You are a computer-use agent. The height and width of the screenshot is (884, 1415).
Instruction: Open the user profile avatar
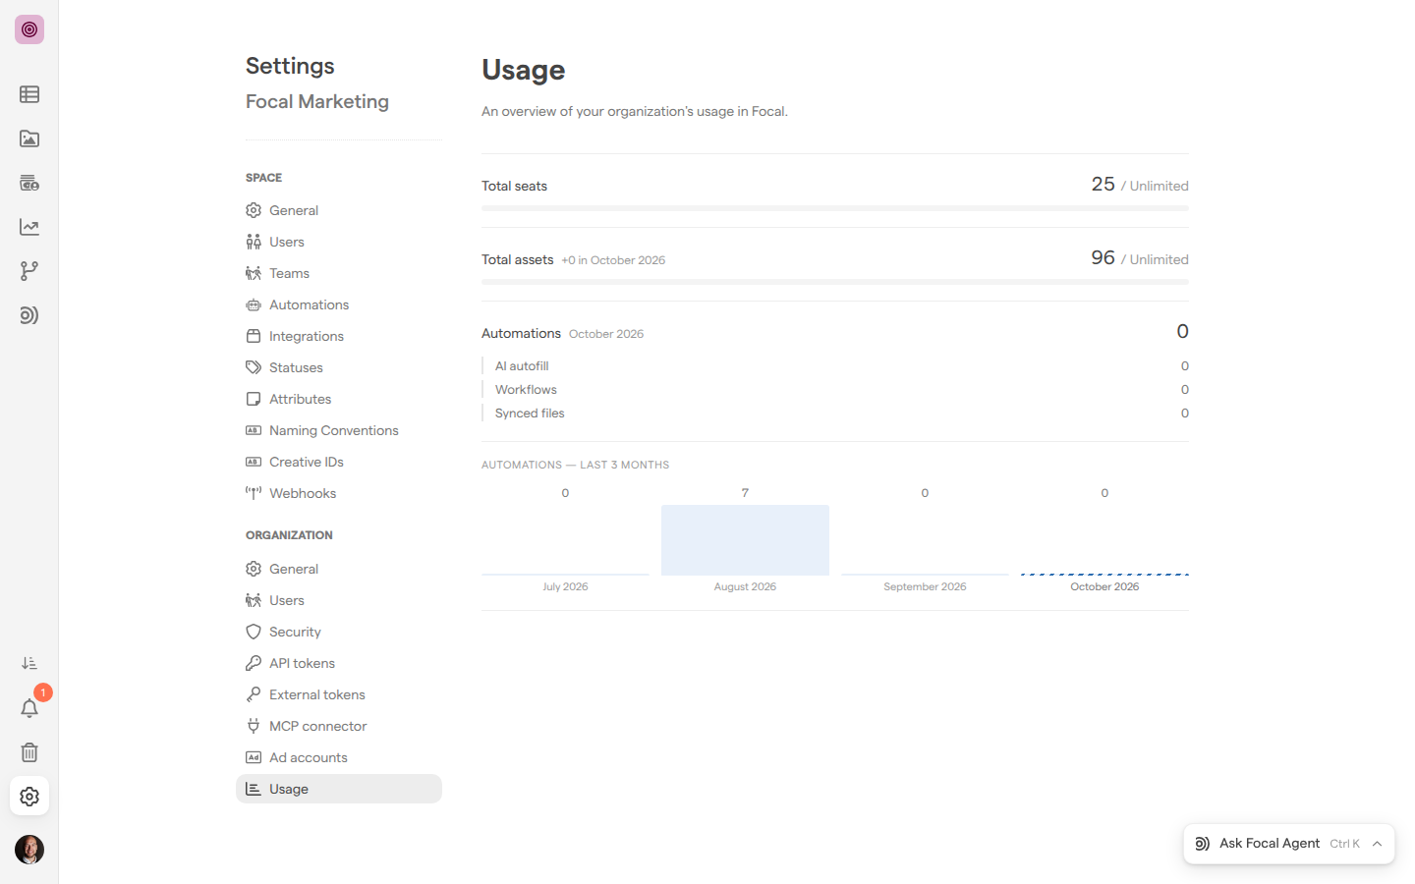pyautogui.click(x=29, y=850)
